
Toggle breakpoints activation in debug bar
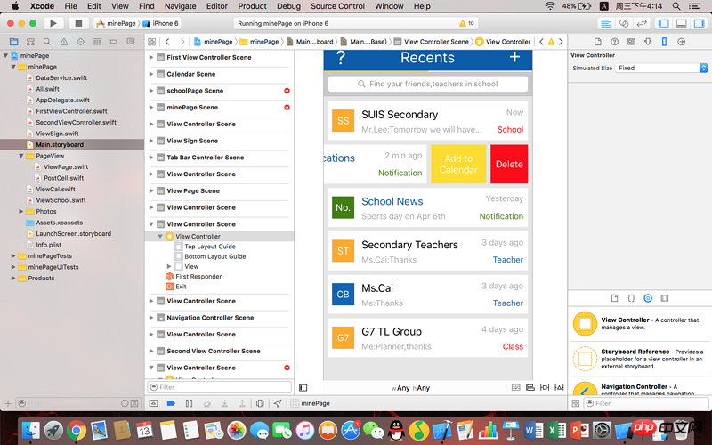[x=171, y=403]
